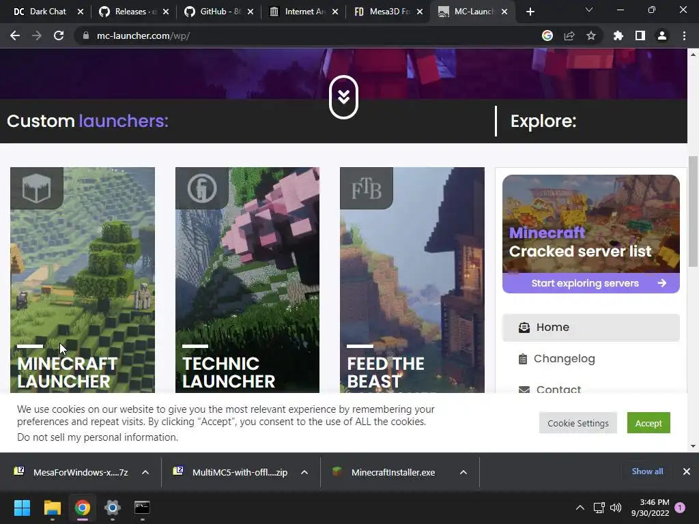Screen dimensions: 699x524
Task: Accept cookies
Action: pyautogui.click(x=648, y=423)
